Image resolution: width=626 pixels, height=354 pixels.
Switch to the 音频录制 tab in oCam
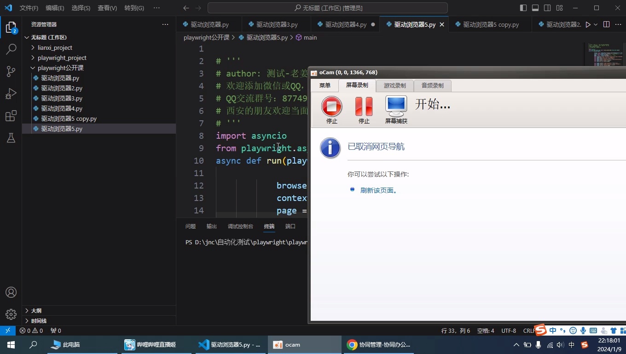pos(432,85)
